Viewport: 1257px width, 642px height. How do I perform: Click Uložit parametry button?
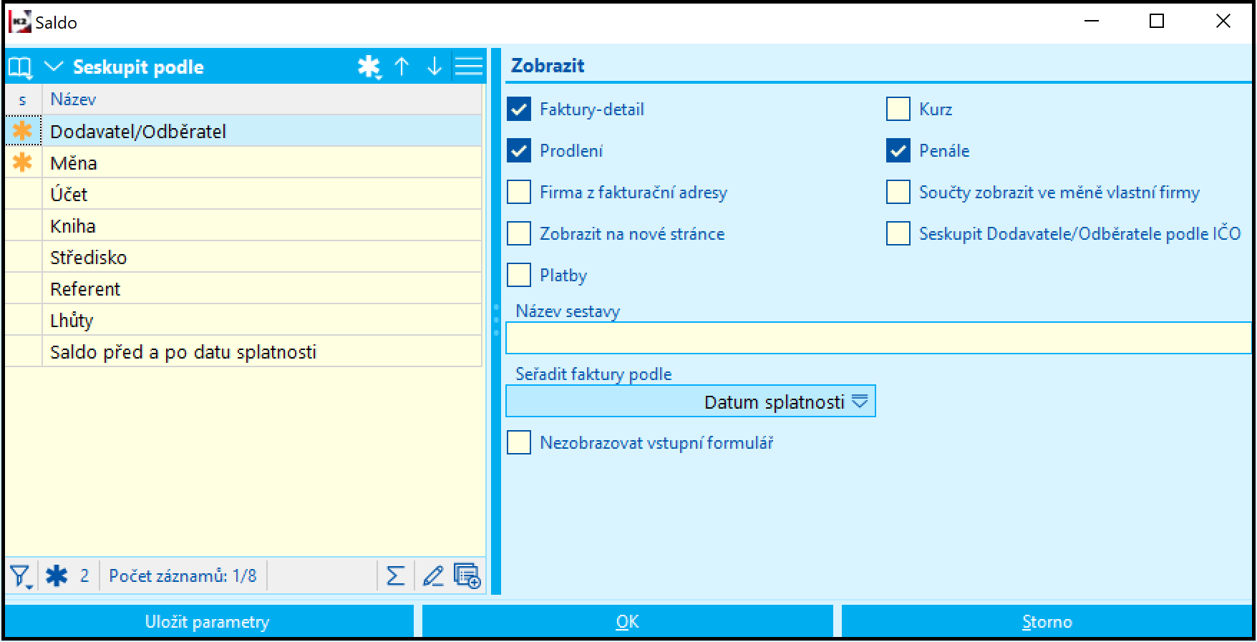pos(209,621)
